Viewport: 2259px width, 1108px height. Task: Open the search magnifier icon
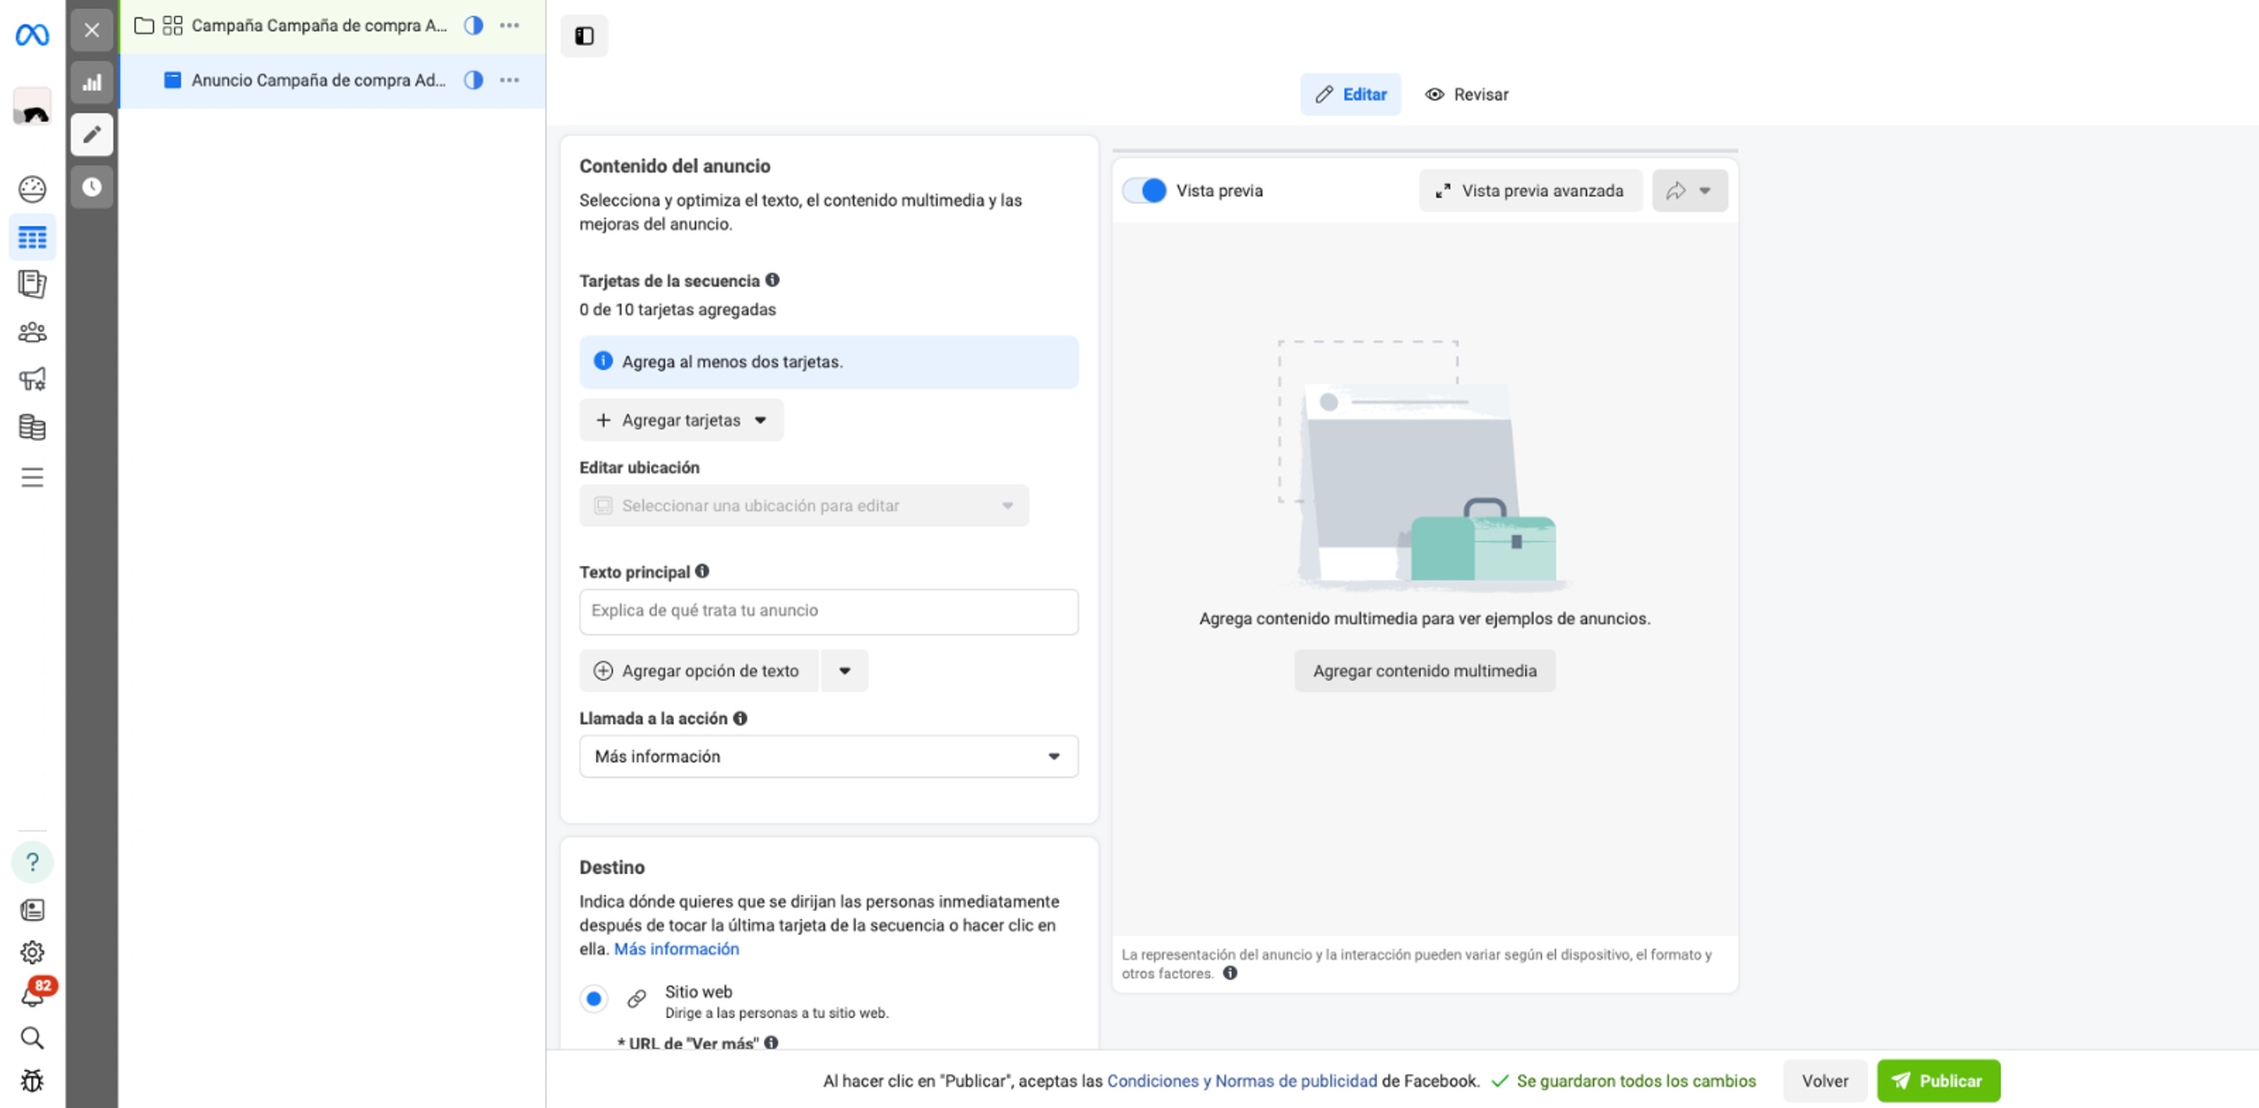32,1038
